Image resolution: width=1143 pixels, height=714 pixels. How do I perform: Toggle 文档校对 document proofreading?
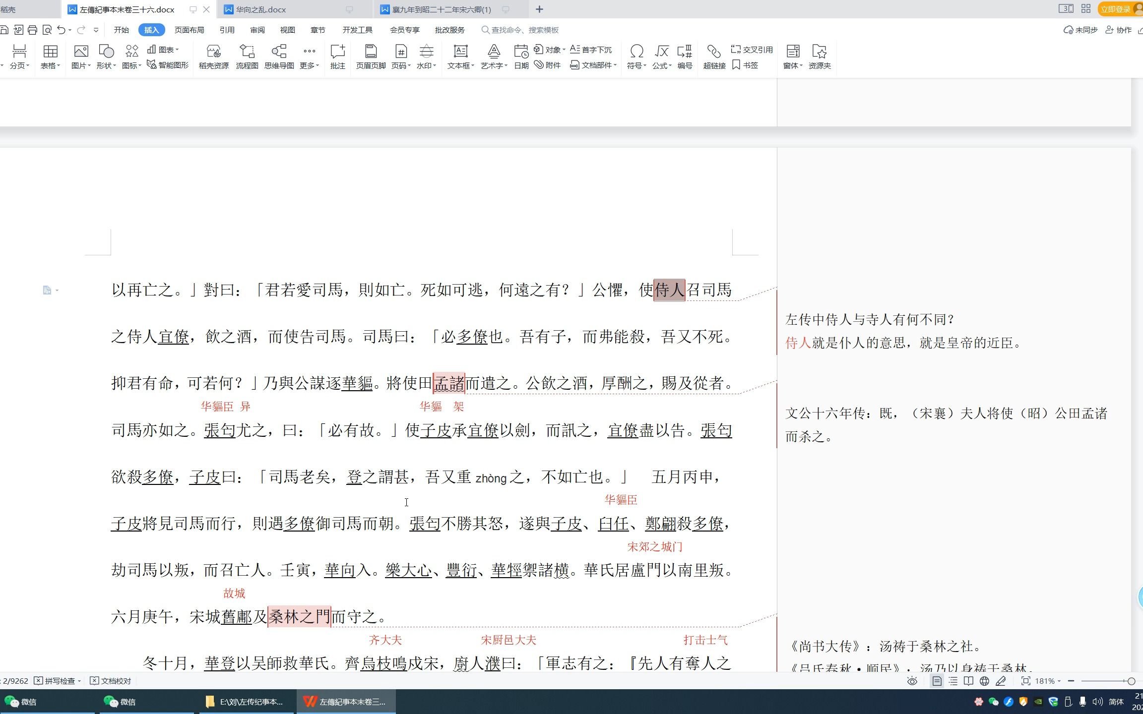pos(111,681)
